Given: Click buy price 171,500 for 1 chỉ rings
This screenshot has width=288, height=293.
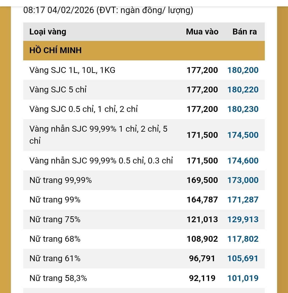Looking at the screenshot, I should (x=202, y=135).
